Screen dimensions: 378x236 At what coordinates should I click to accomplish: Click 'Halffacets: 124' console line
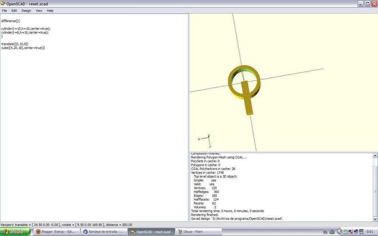(x=206, y=200)
